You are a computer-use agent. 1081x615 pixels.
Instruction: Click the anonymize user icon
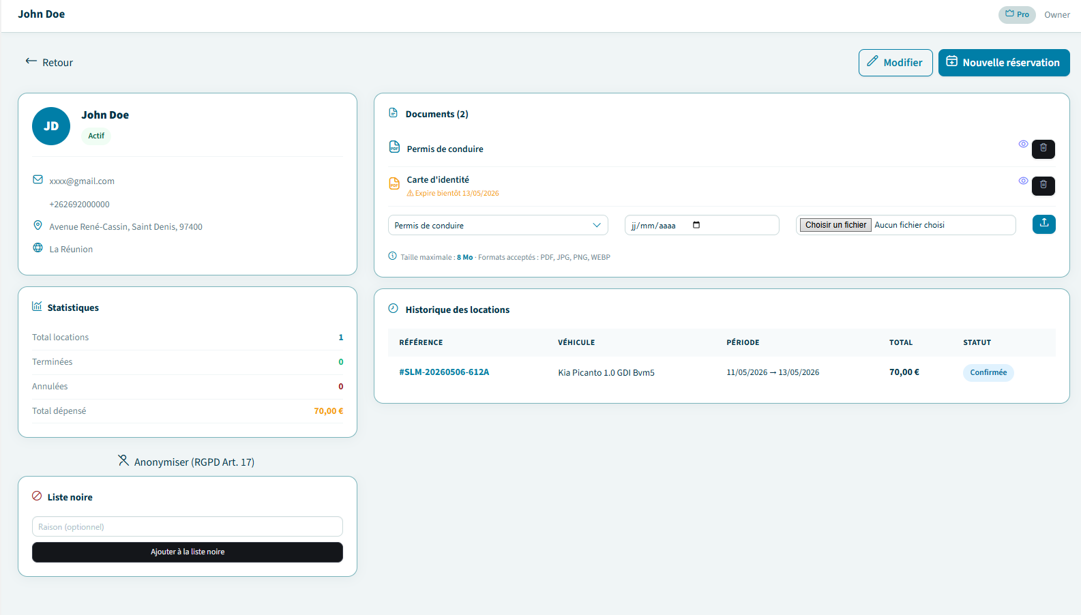[x=123, y=461]
